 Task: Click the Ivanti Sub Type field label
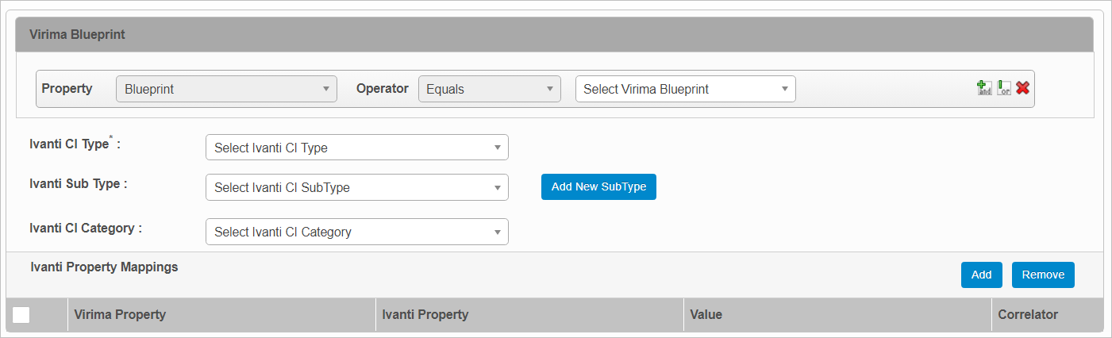[x=78, y=184]
